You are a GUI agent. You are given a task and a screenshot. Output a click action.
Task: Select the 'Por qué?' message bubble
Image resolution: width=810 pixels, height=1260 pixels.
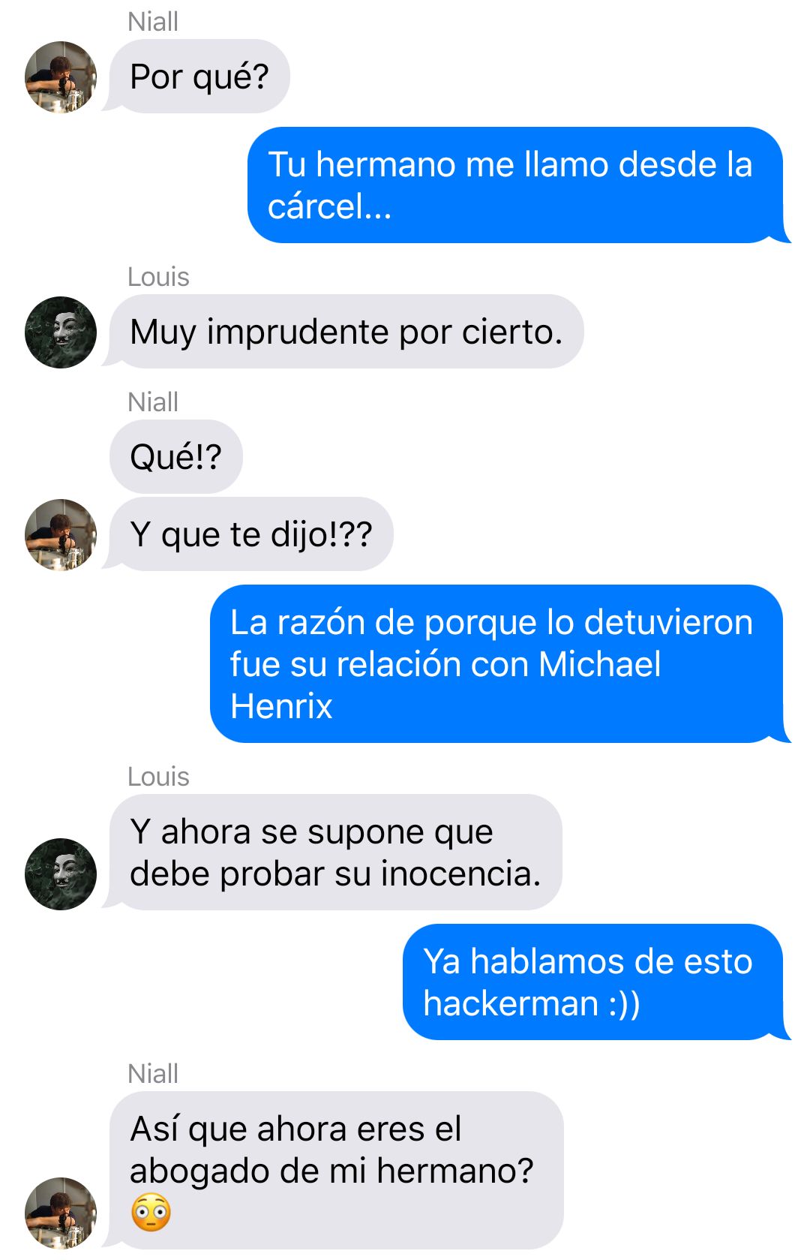pyautogui.click(x=199, y=77)
